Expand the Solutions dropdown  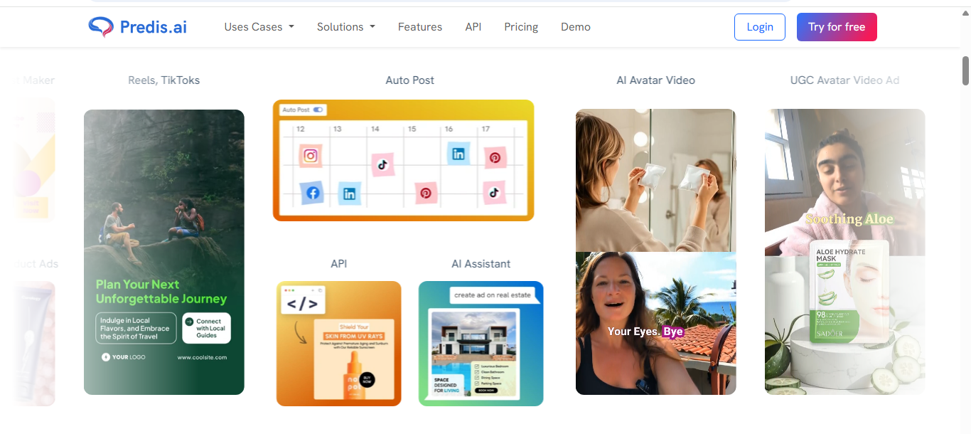(x=346, y=27)
